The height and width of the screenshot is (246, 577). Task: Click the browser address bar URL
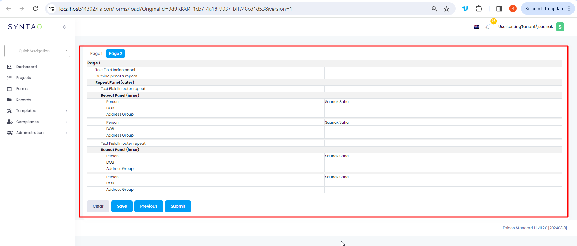click(175, 9)
